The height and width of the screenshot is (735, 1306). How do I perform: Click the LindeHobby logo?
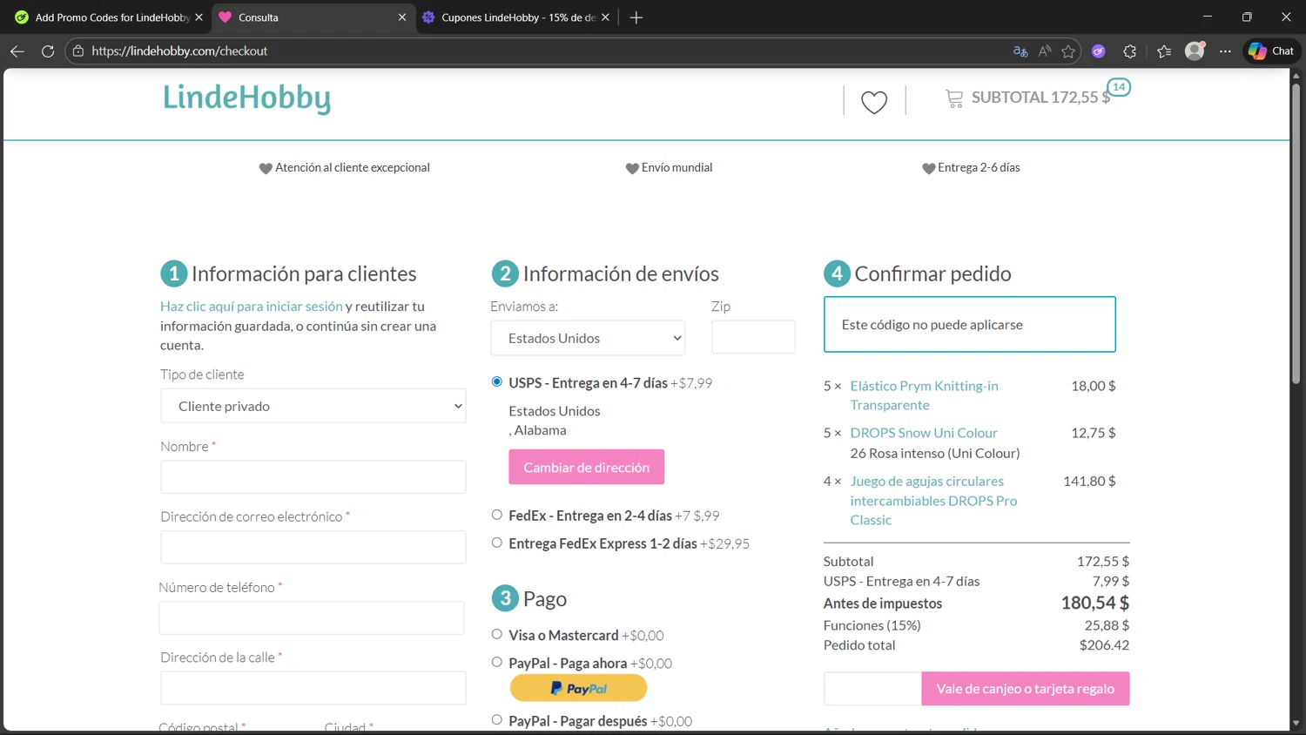point(246,98)
